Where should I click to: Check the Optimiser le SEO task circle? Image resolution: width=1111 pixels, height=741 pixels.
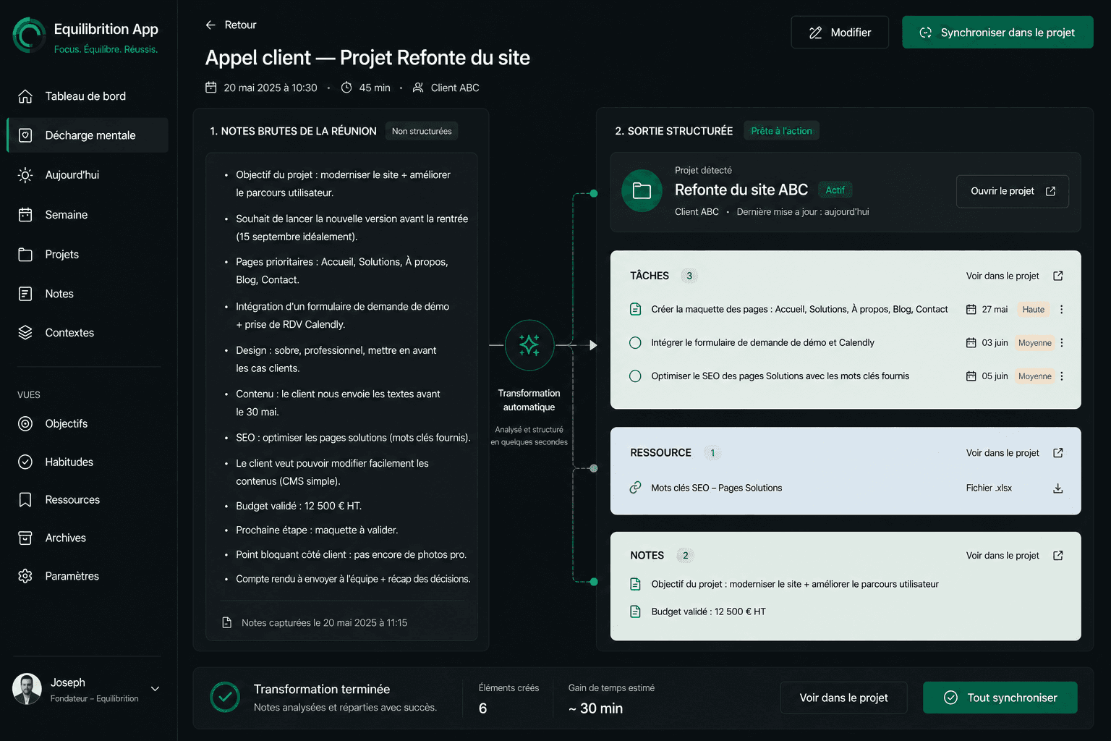pos(635,376)
